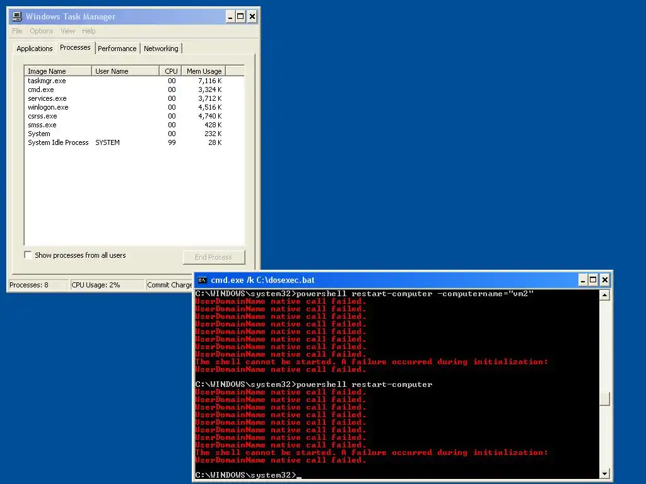
Task: Switch to the Applications tab
Action: [x=35, y=49]
